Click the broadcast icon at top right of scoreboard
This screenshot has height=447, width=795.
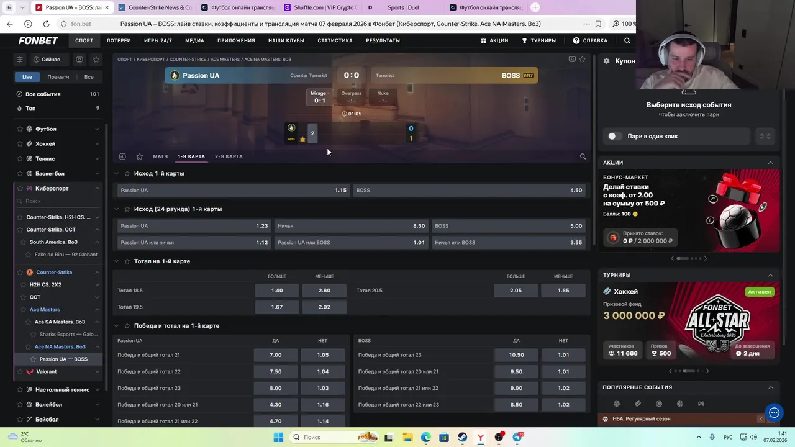coord(572,59)
